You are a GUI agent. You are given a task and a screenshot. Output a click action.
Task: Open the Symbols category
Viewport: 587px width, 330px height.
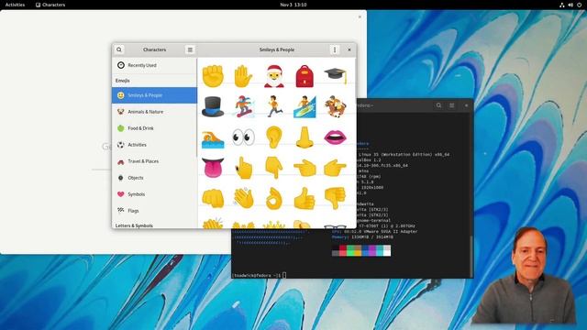pos(154,194)
